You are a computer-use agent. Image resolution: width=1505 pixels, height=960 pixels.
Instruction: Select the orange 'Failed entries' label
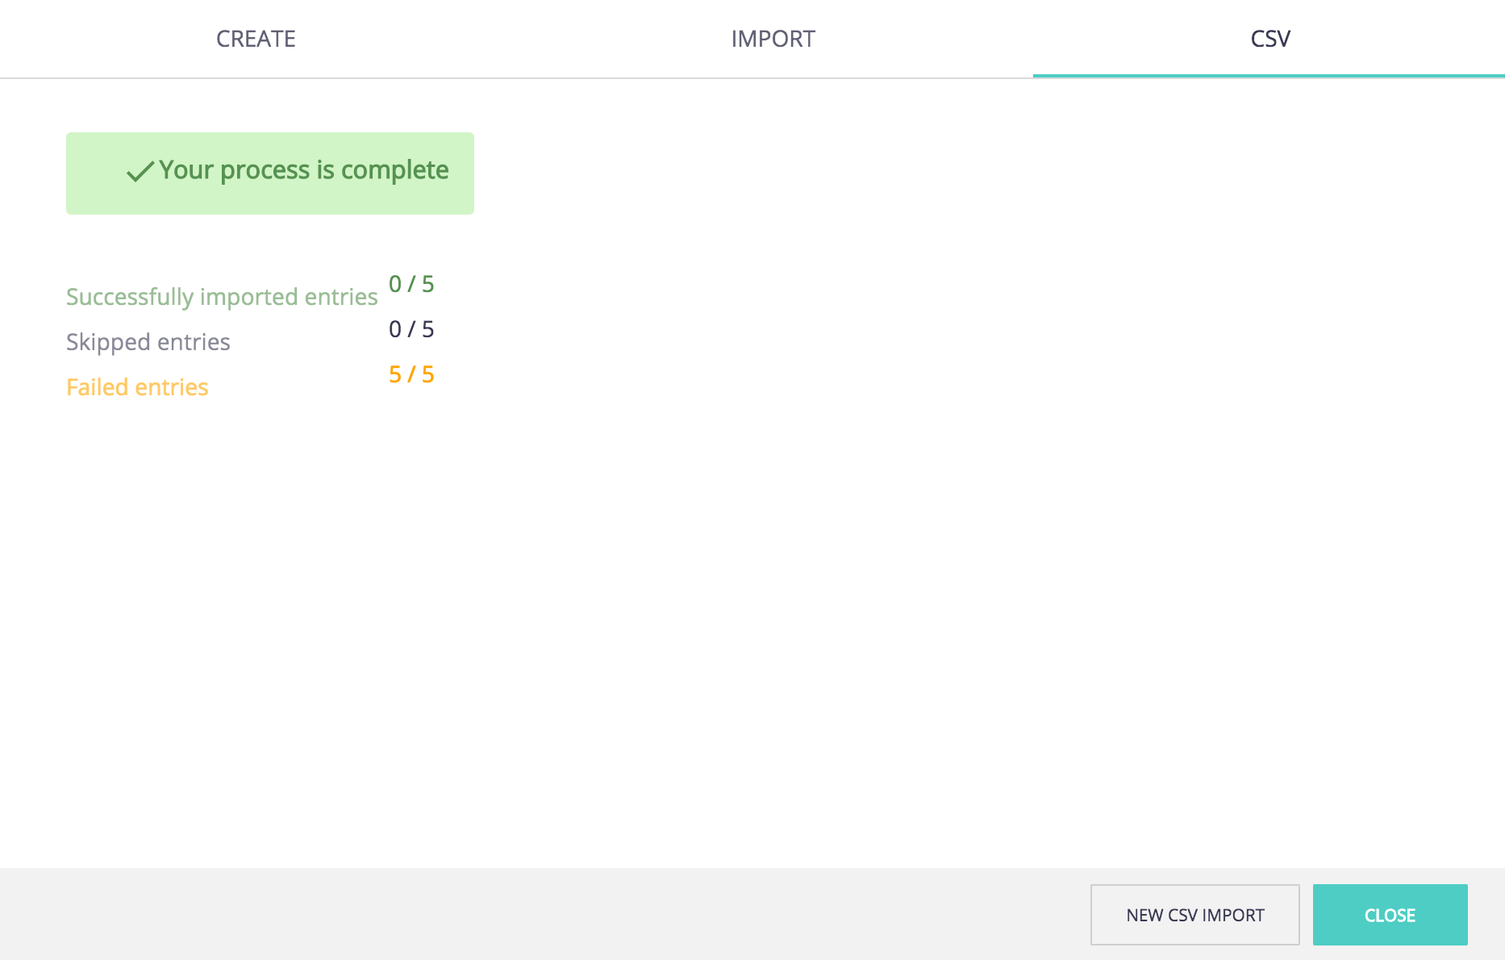point(137,387)
